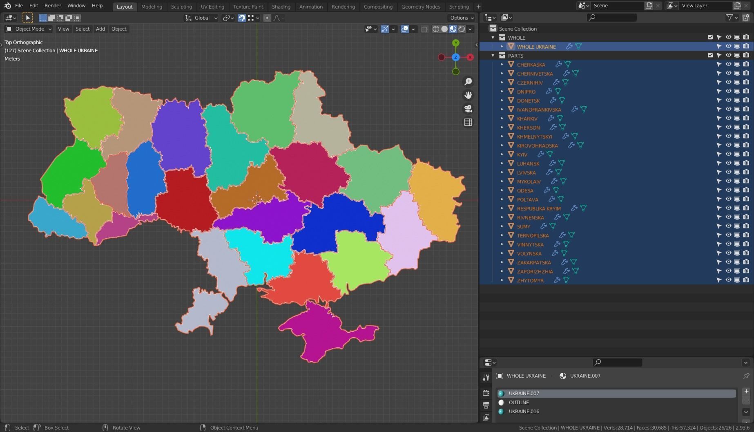The height and width of the screenshot is (432, 754).
Task: Click the outliner filter funnel icon
Action: pyautogui.click(x=729, y=18)
